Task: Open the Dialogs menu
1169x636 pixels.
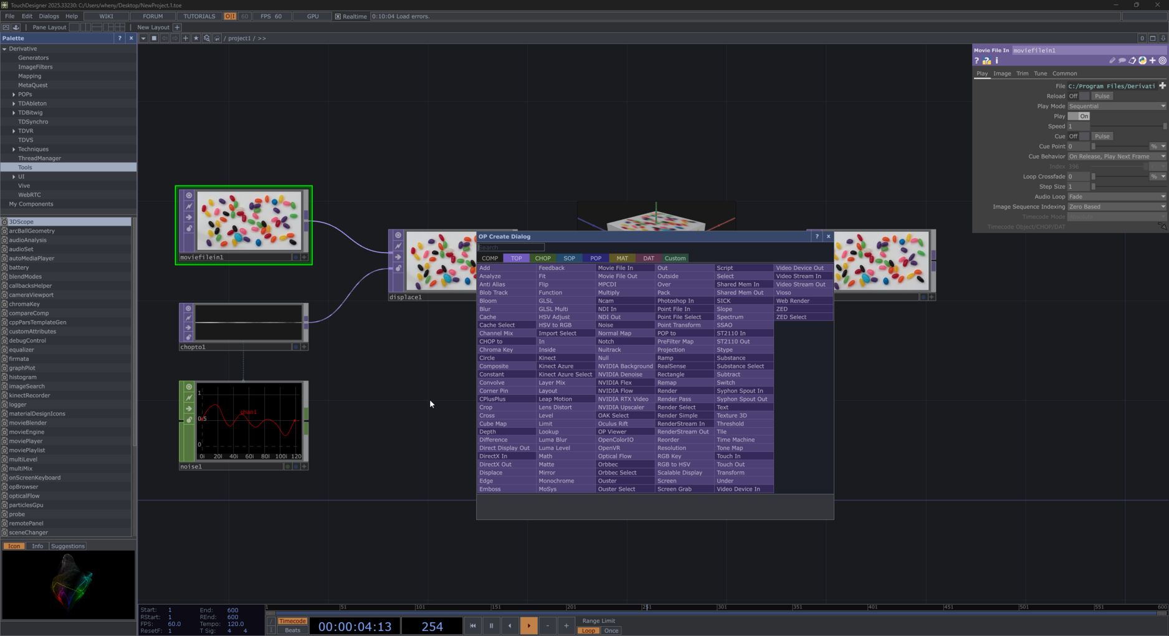Action: pos(49,16)
